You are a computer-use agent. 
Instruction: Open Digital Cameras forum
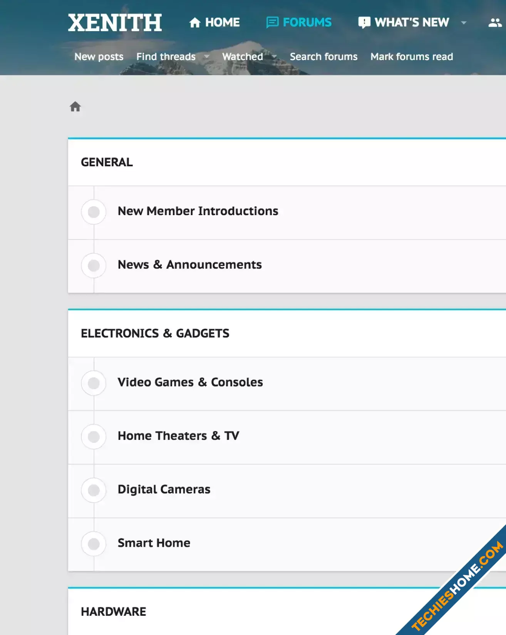pos(164,489)
